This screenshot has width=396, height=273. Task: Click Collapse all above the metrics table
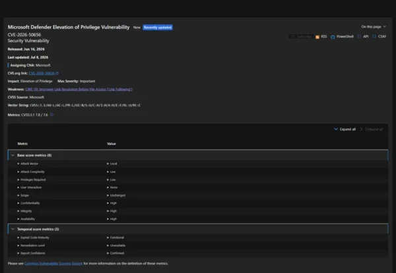(x=371, y=129)
